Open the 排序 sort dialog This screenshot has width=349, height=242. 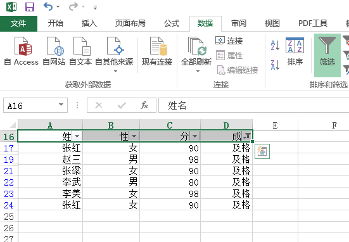(295, 52)
